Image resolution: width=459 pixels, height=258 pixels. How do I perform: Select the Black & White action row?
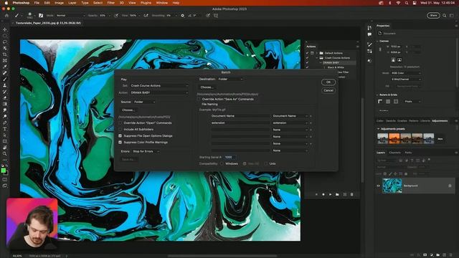(336, 67)
